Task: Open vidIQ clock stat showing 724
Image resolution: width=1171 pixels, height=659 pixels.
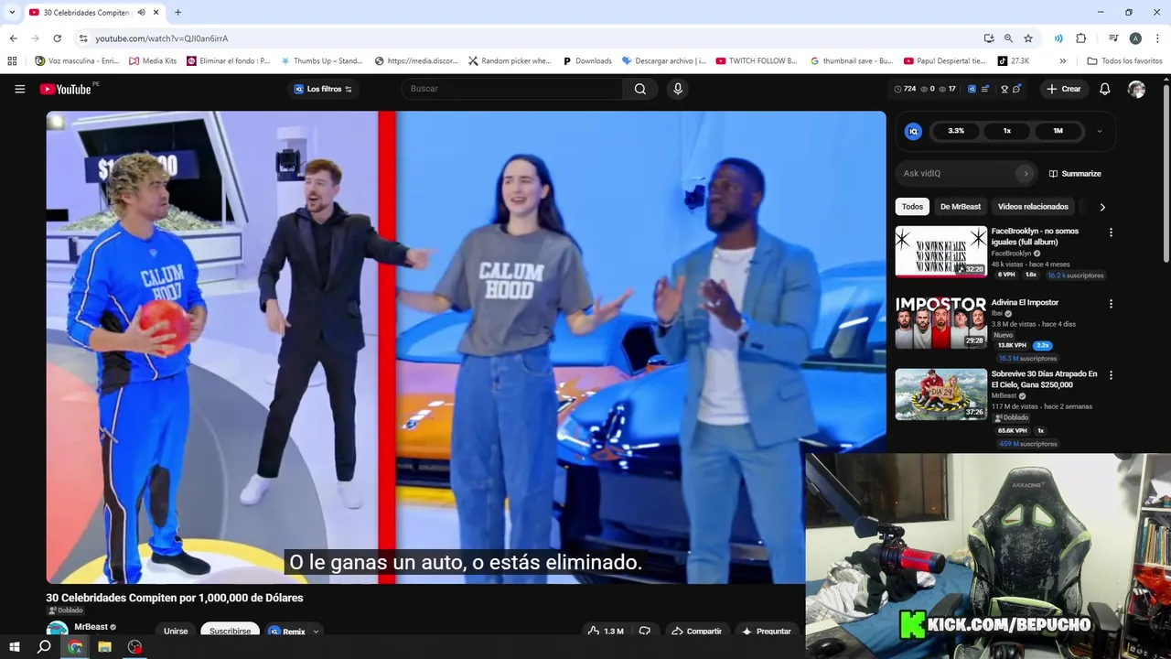Action: [x=905, y=89]
